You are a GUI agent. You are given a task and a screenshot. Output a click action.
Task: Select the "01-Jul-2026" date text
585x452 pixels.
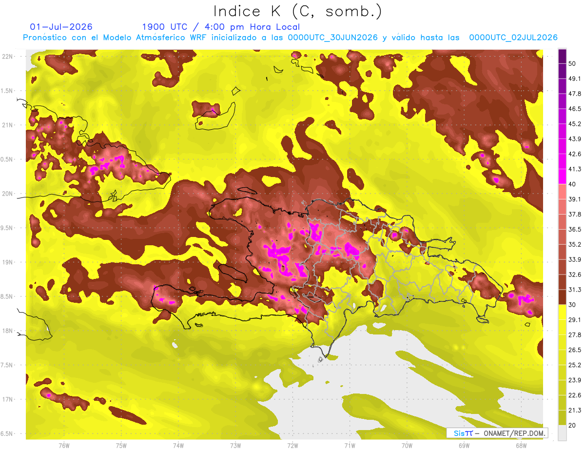point(61,27)
